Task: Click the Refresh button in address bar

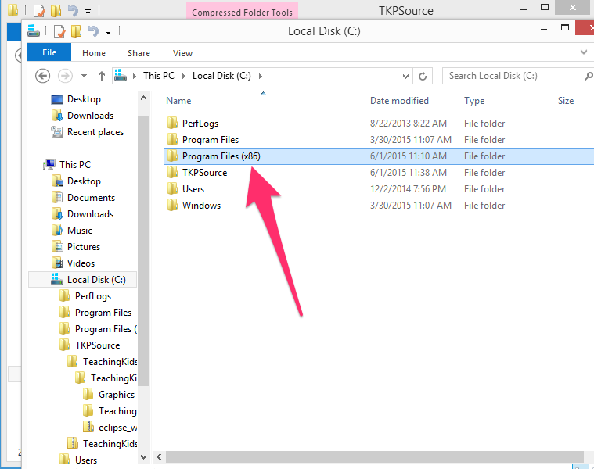Action: click(423, 76)
